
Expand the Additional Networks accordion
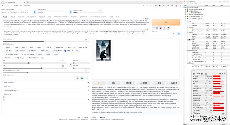click(x=46, y=90)
